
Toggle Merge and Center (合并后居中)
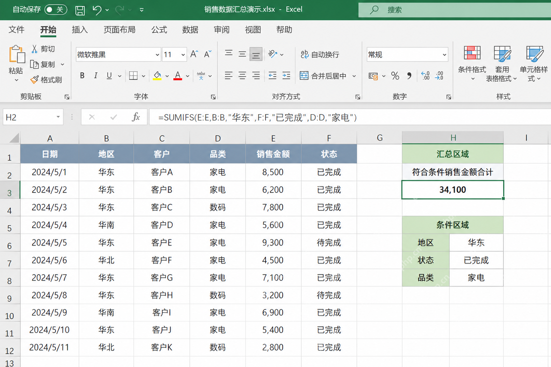(x=324, y=76)
